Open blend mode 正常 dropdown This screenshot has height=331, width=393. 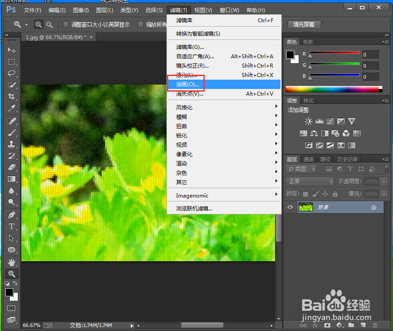pyautogui.click(x=310, y=181)
